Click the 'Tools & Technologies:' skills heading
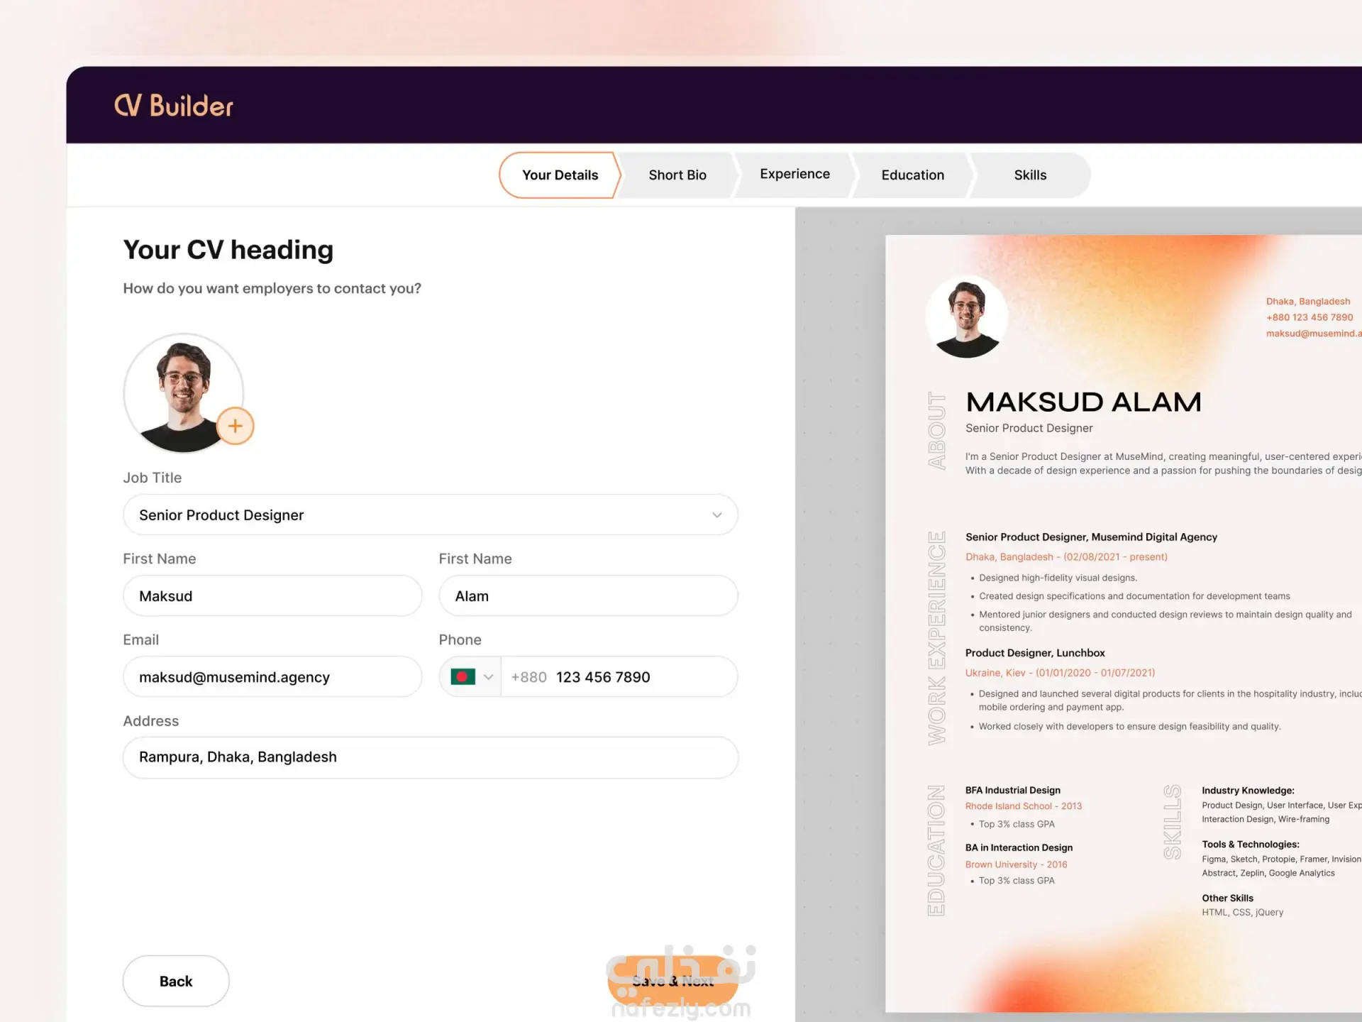The height and width of the screenshot is (1022, 1362). coord(1251,845)
